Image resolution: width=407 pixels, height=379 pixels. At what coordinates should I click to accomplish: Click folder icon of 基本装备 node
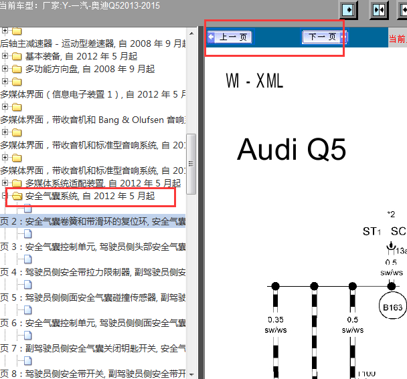point(17,56)
